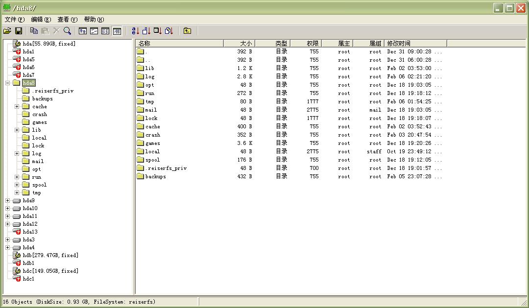Image resolution: width=529 pixels, height=308 pixels.
Task: Open the 查看(V) menu
Action: (x=68, y=20)
